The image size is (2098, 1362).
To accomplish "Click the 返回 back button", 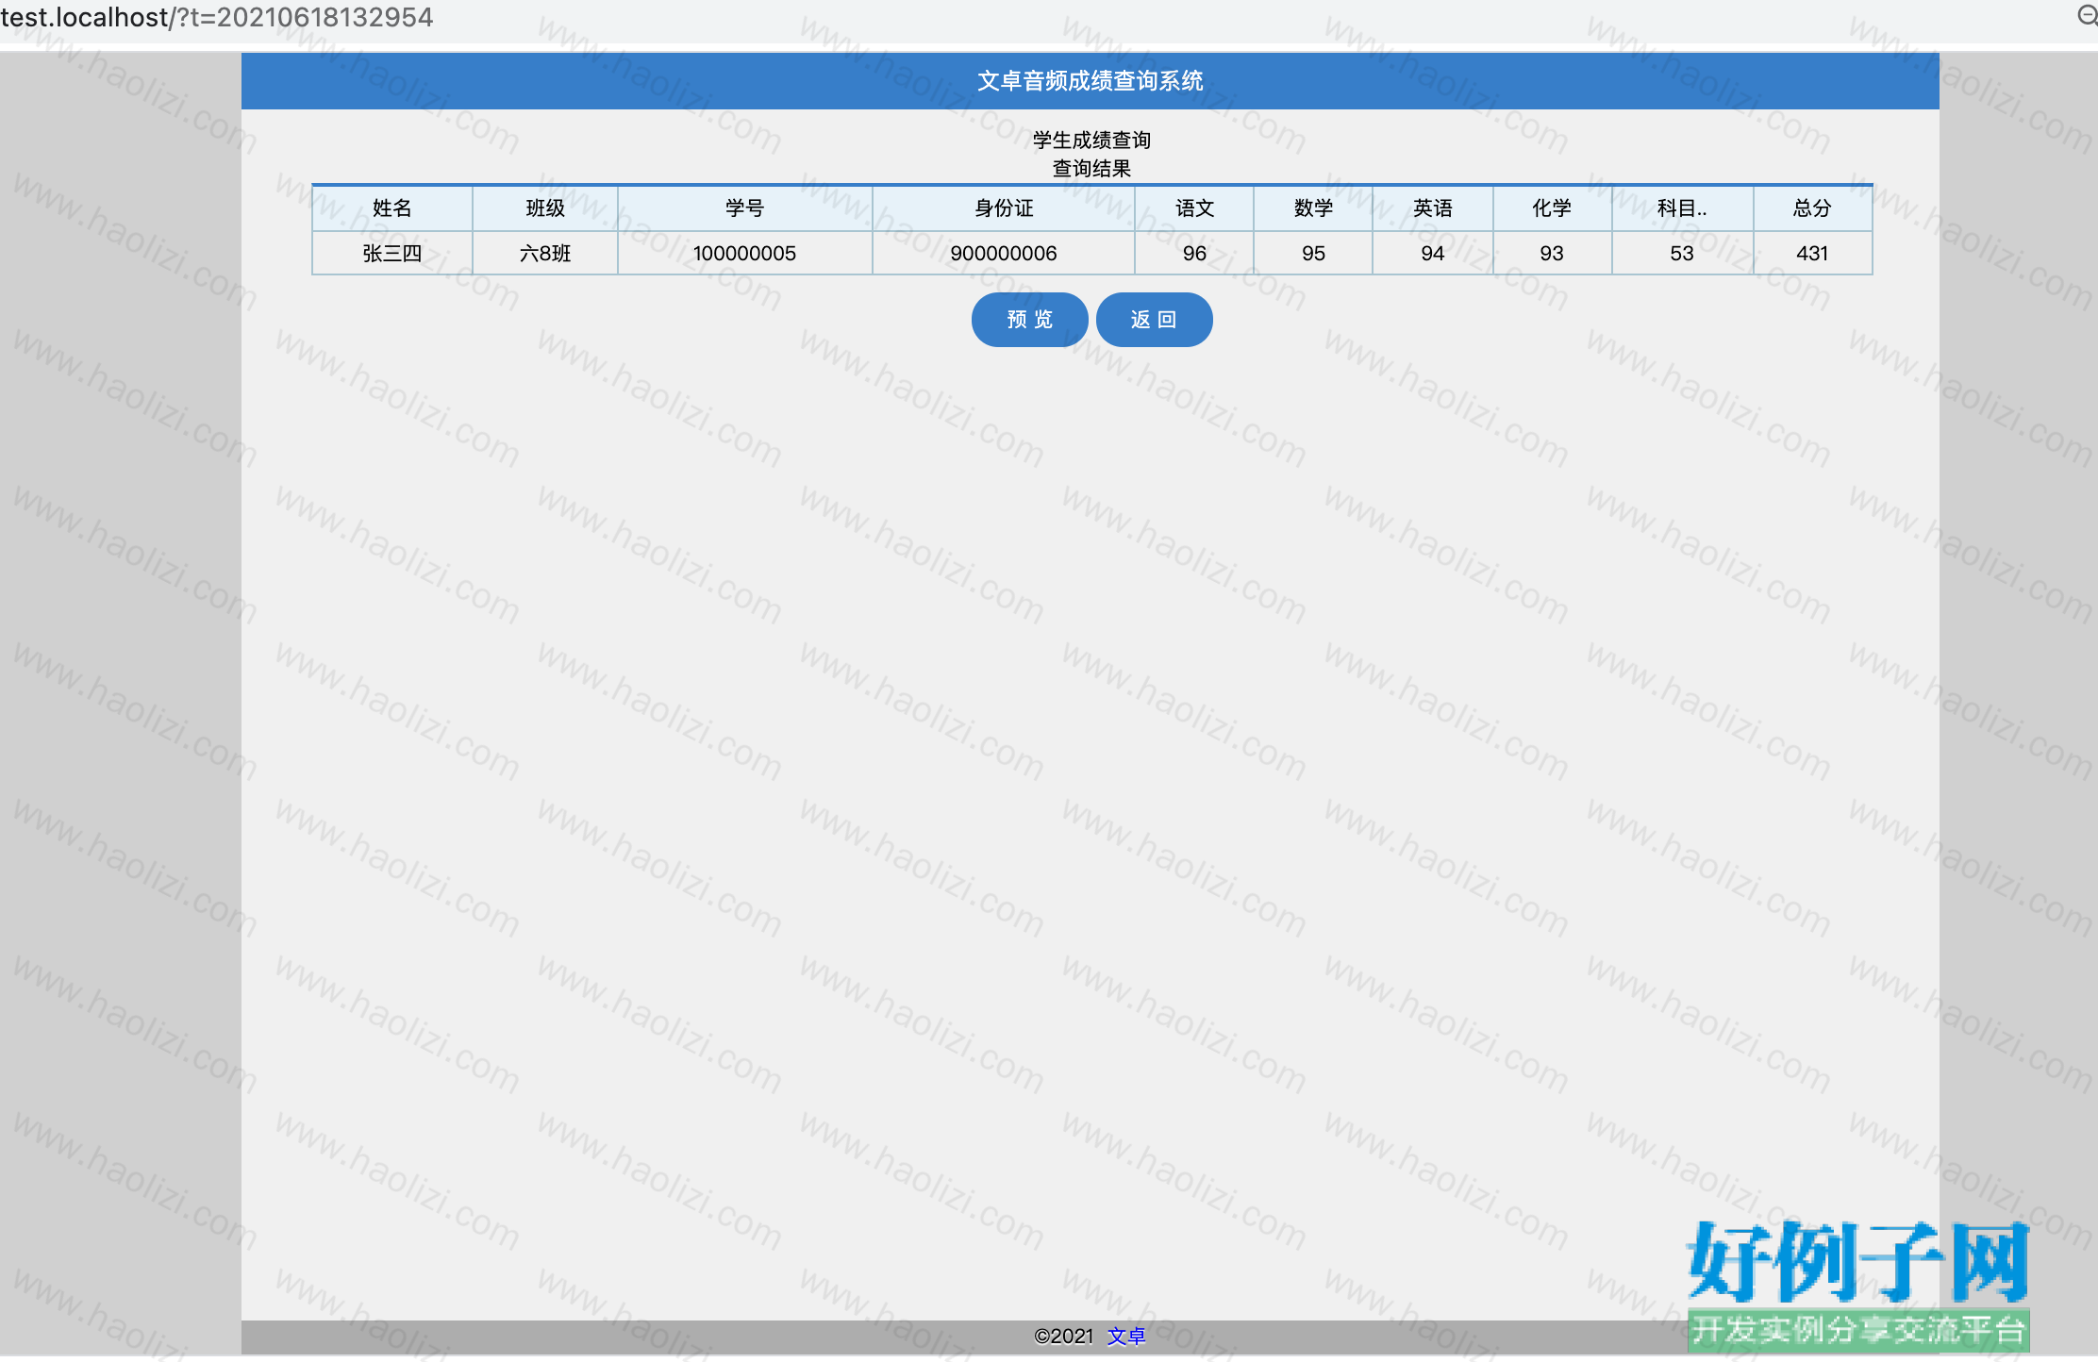I will tap(1154, 320).
